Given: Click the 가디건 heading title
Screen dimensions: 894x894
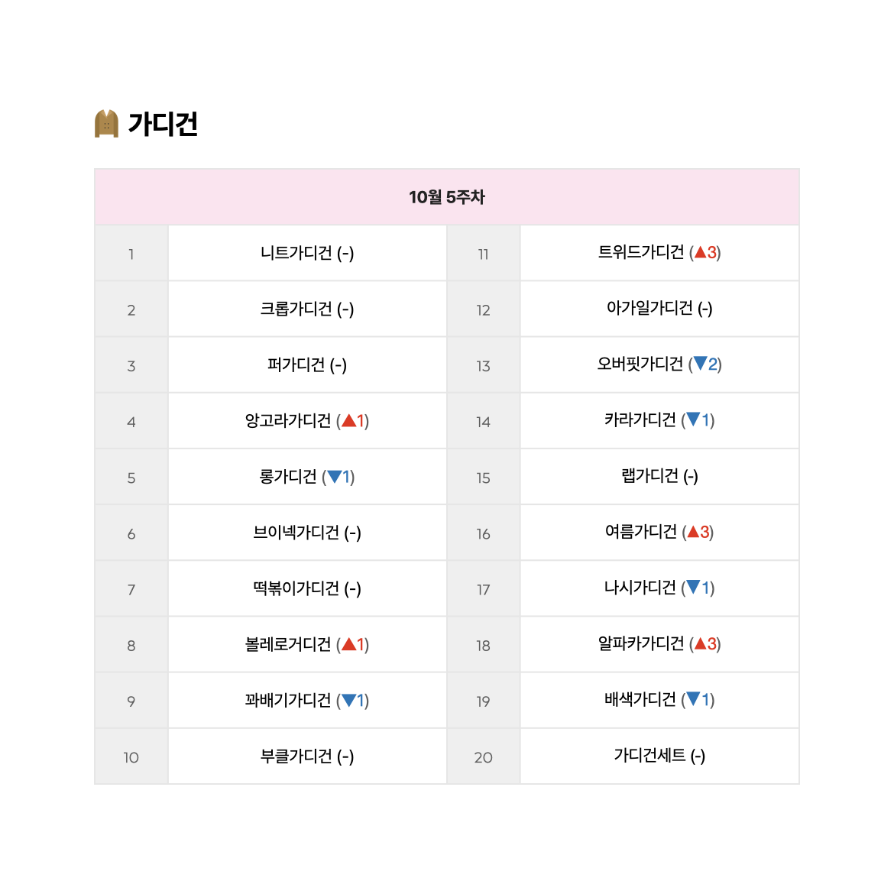Looking at the screenshot, I should click(x=163, y=124).
